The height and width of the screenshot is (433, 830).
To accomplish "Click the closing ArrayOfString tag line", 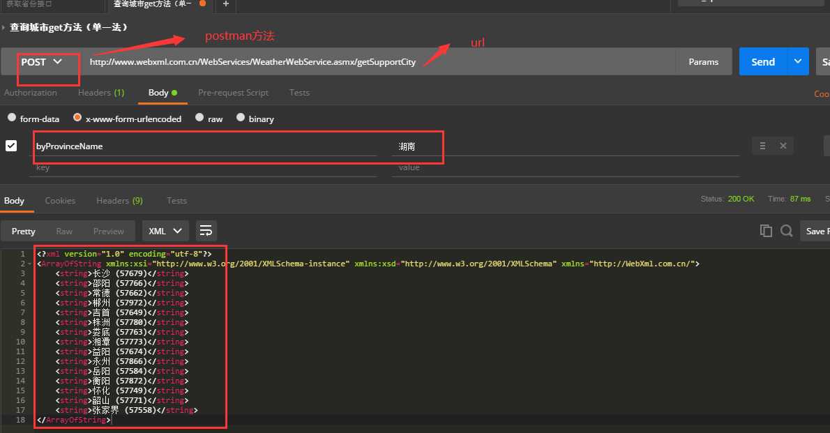I will coord(73,420).
